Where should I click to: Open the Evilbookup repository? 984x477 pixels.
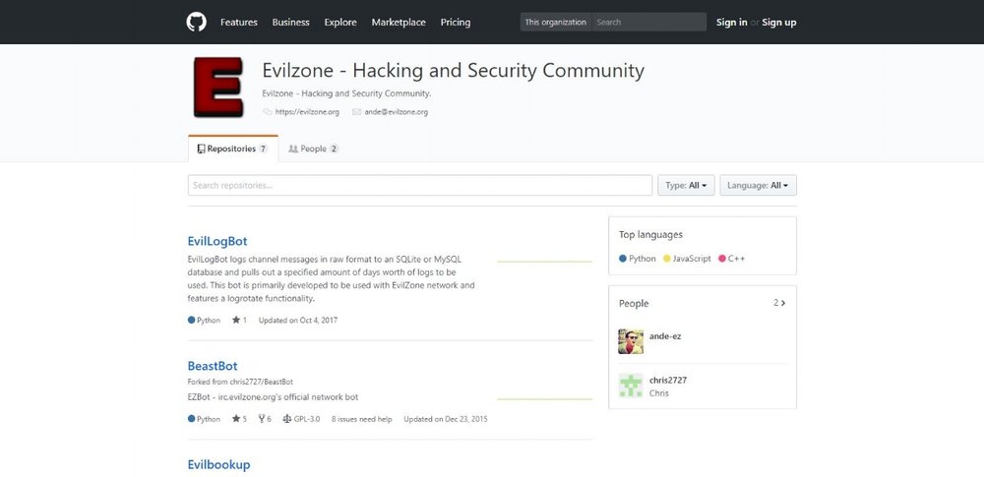coord(219,464)
